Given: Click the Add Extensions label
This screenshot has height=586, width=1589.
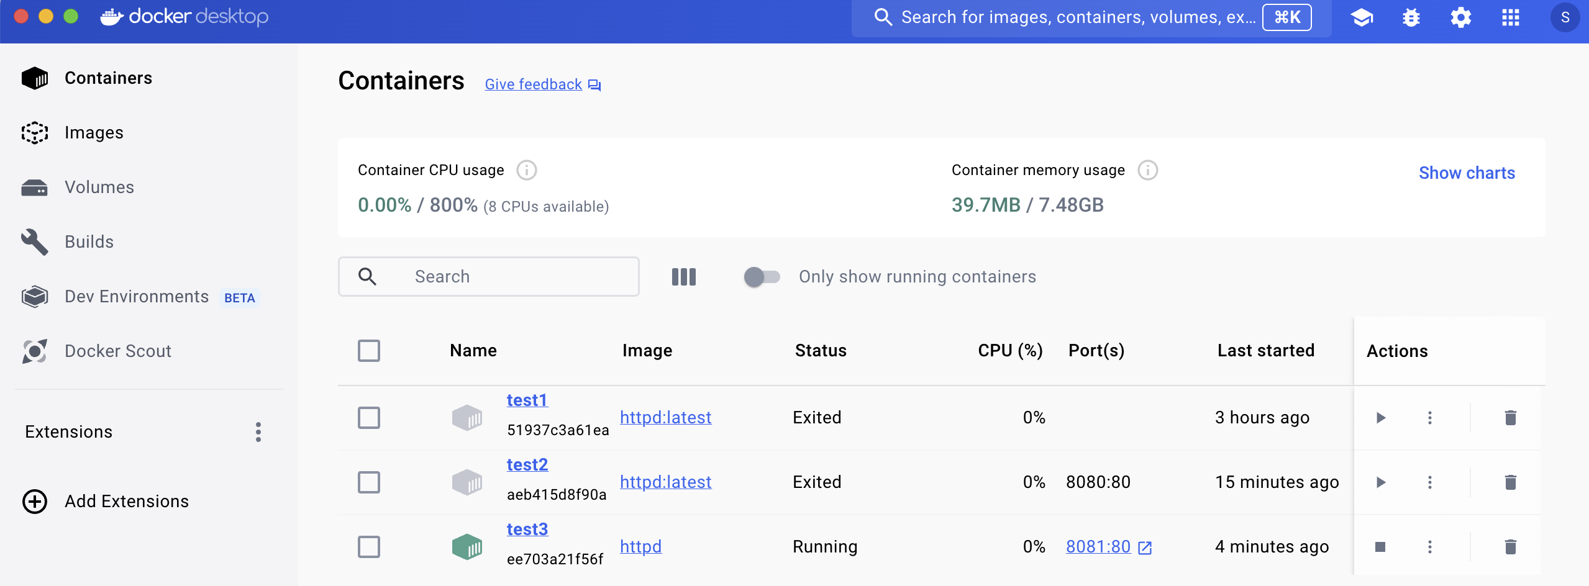Looking at the screenshot, I should [127, 502].
